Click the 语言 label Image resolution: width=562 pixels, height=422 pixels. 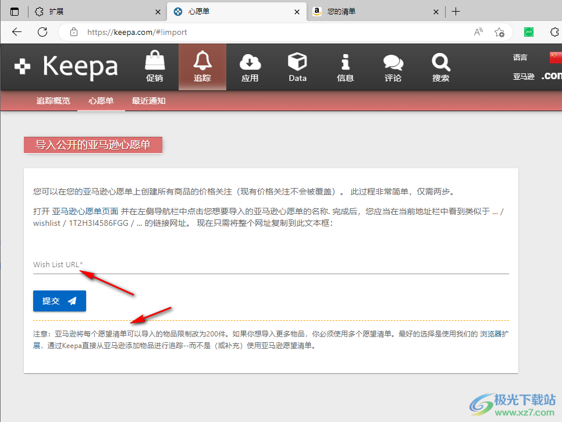[x=520, y=58]
